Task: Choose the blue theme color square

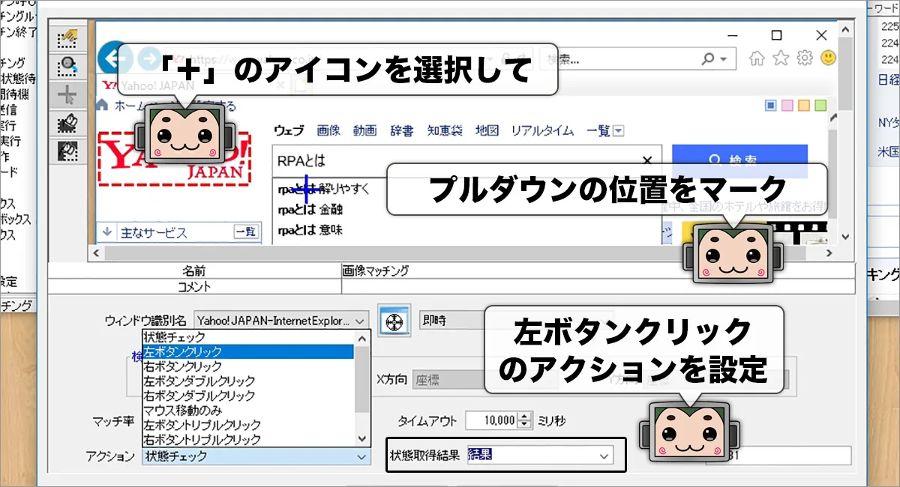Action: [771, 106]
